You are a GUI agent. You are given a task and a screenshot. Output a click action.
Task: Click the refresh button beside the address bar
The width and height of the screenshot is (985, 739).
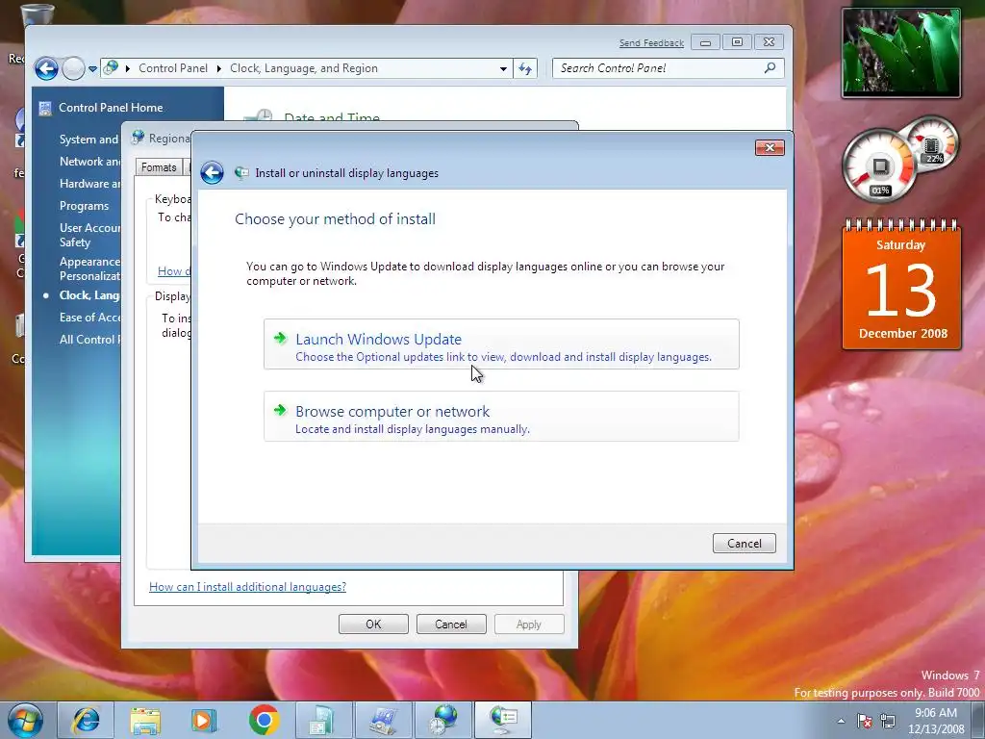tap(525, 68)
